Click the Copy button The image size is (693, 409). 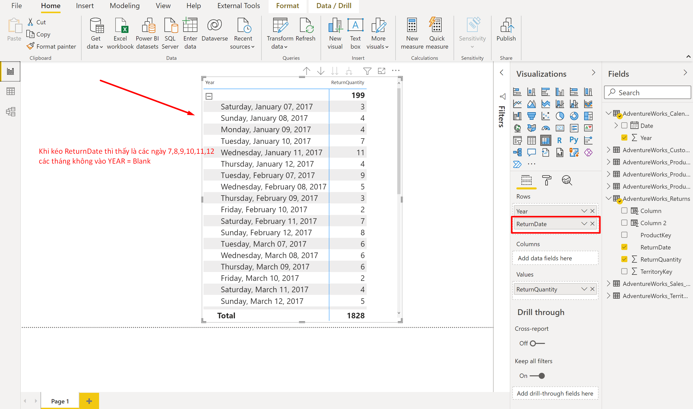click(38, 34)
